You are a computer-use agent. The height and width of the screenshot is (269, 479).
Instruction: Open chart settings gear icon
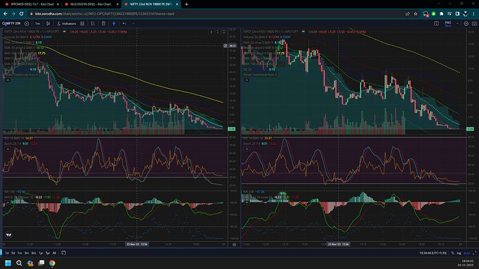point(466,24)
